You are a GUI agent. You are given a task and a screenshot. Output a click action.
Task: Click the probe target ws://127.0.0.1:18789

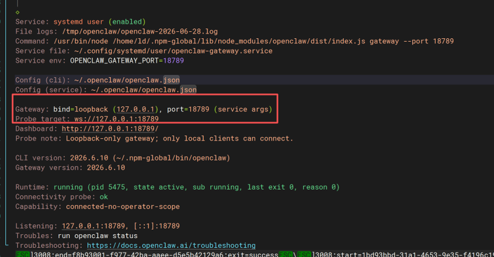point(117,119)
